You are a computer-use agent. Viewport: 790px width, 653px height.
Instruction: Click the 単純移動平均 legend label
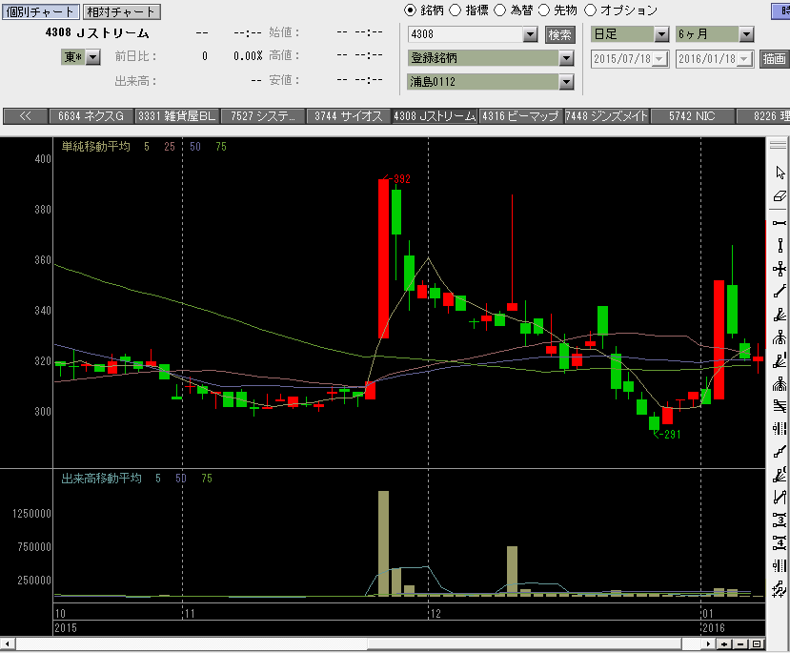[x=95, y=147]
